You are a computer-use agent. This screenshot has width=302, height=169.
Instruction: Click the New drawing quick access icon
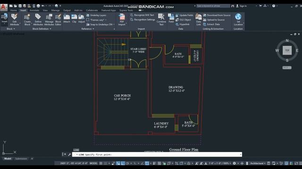[11, 6]
